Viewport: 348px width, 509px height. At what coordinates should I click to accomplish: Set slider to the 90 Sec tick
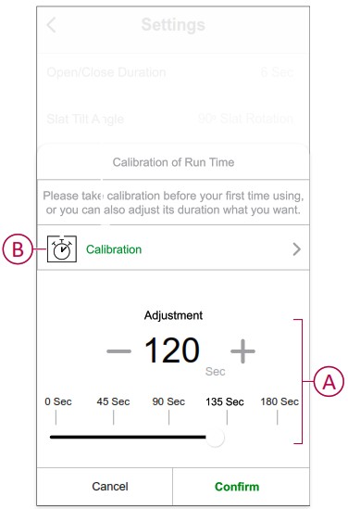[168, 417]
